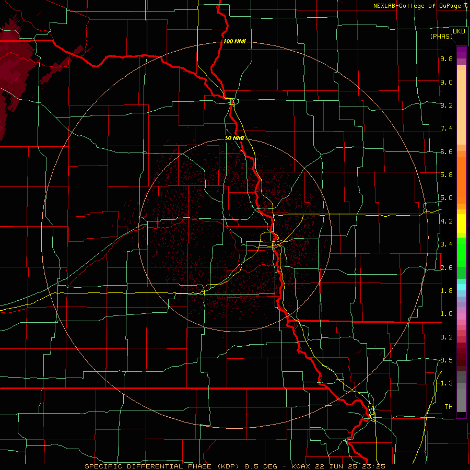The image size is (470, 470).
Task: Click the TH threshold label on scale
Action: coord(449,406)
